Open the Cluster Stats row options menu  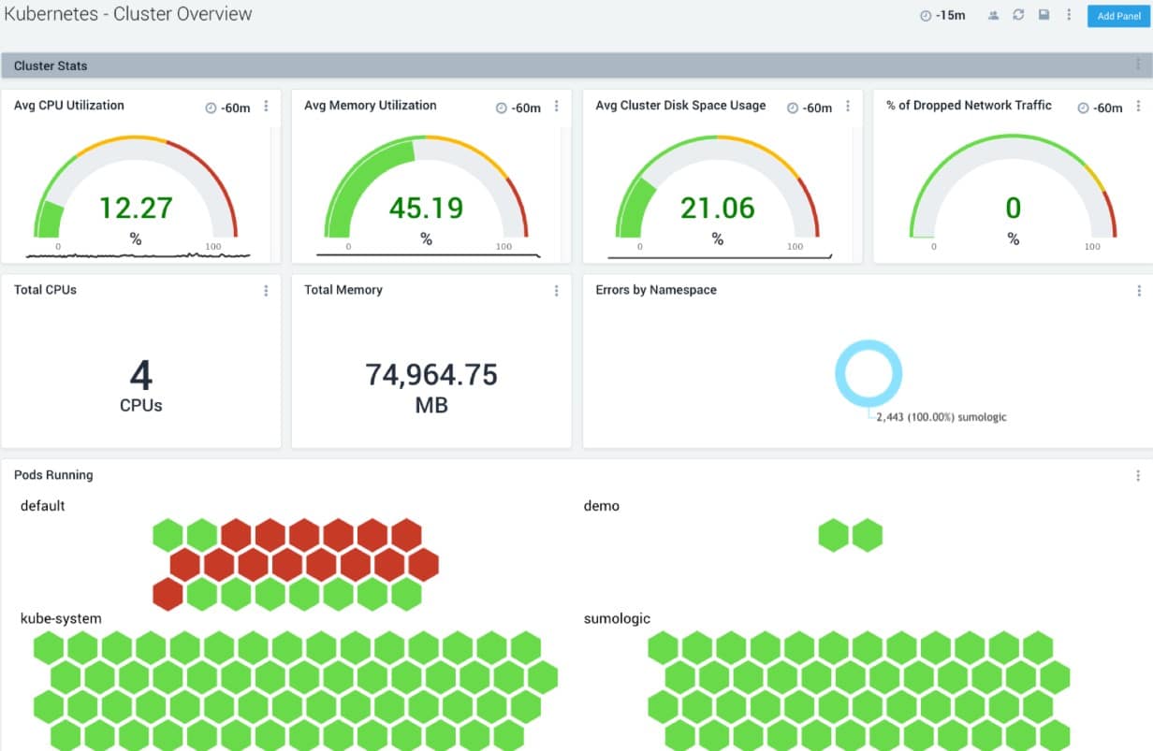(1138, 65)
